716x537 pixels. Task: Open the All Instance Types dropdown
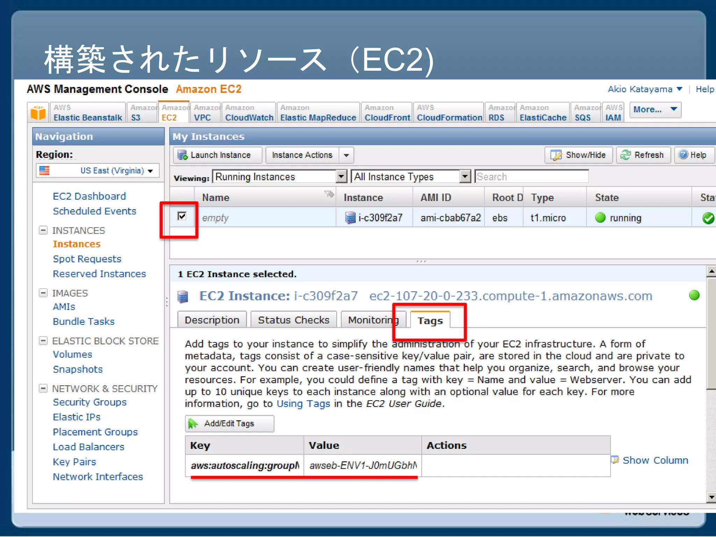411,177
